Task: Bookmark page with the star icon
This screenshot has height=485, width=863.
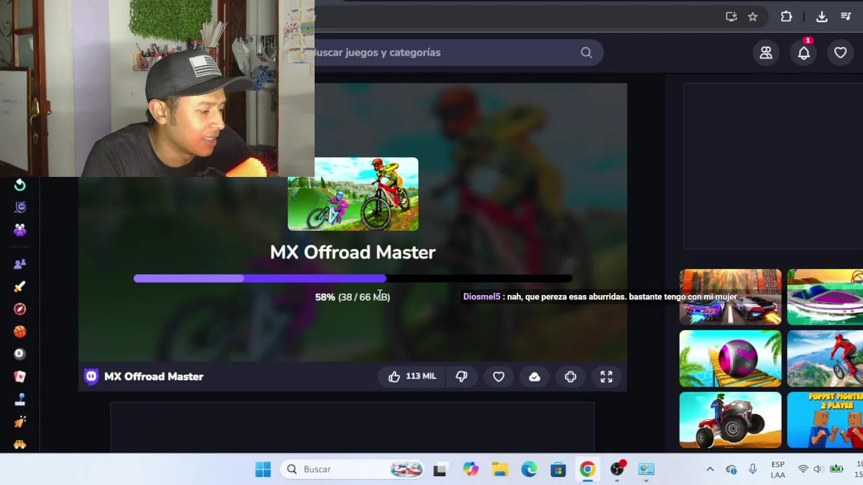Action: click(752, 17)
